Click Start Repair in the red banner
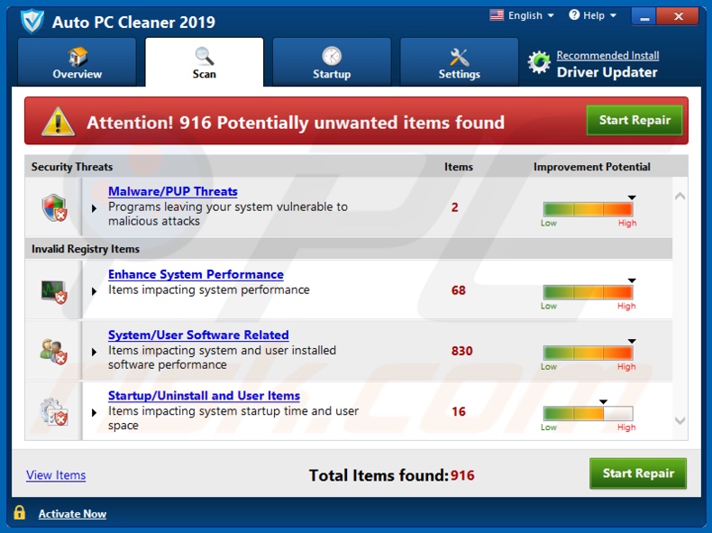The height and width of the screenshot is (533, 712). [634, 120]
